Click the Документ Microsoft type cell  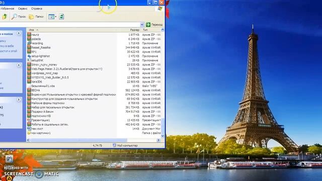(x=151, y=129)
